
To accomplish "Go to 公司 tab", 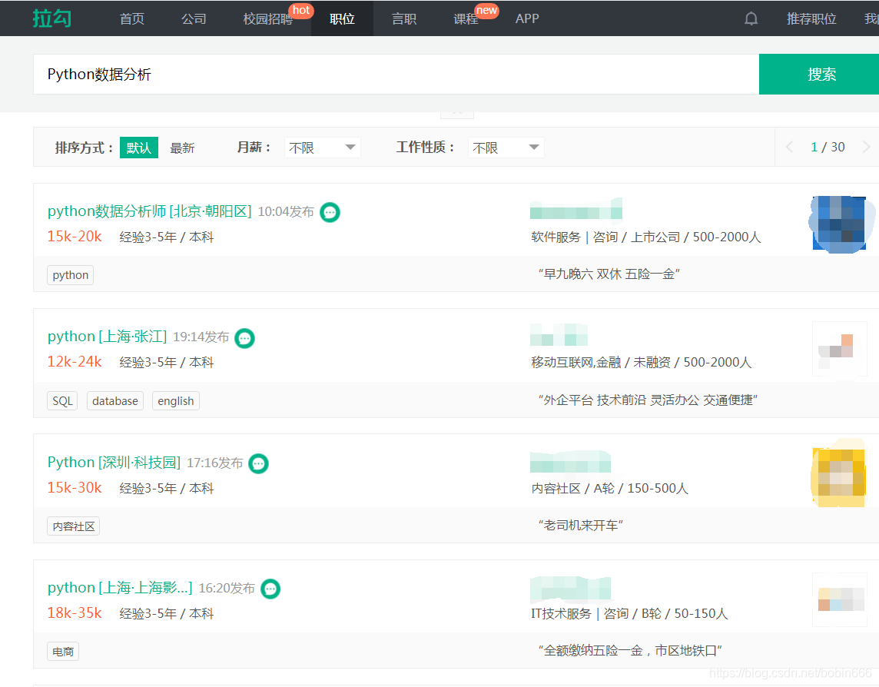I will click(194, 18).
